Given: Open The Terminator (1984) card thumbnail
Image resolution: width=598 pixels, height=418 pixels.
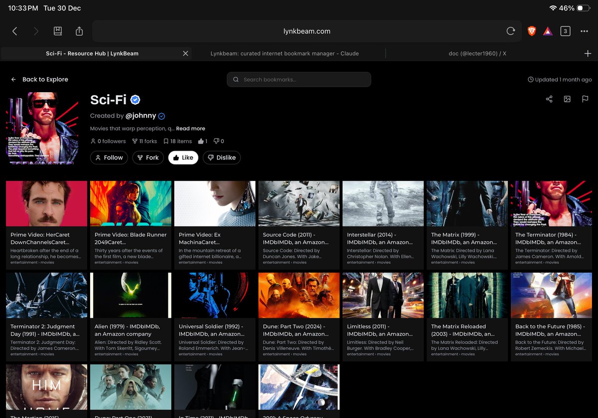Looking at the screenshot, I should click(552, 204).
